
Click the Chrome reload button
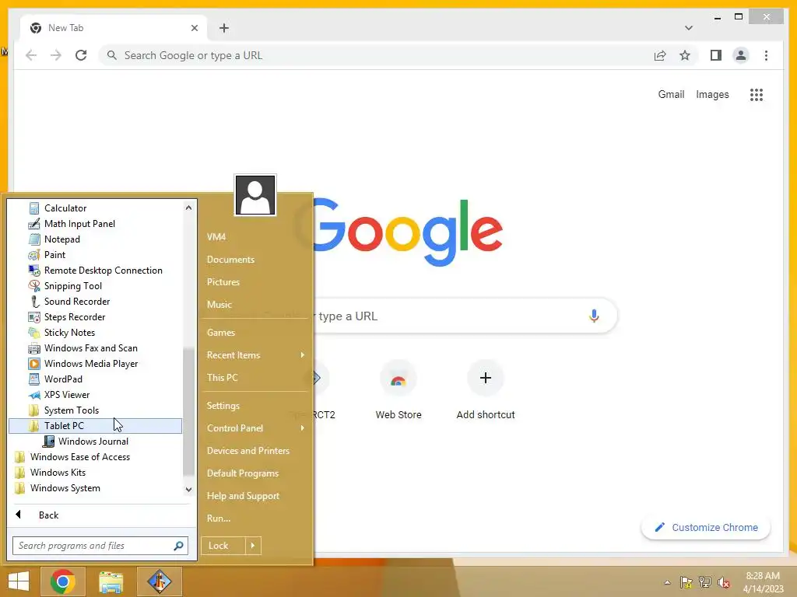(x=81, y=55)
